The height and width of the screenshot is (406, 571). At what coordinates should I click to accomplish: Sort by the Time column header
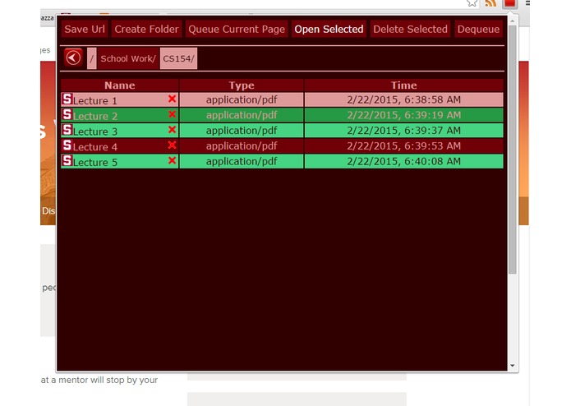coord(404,85)
